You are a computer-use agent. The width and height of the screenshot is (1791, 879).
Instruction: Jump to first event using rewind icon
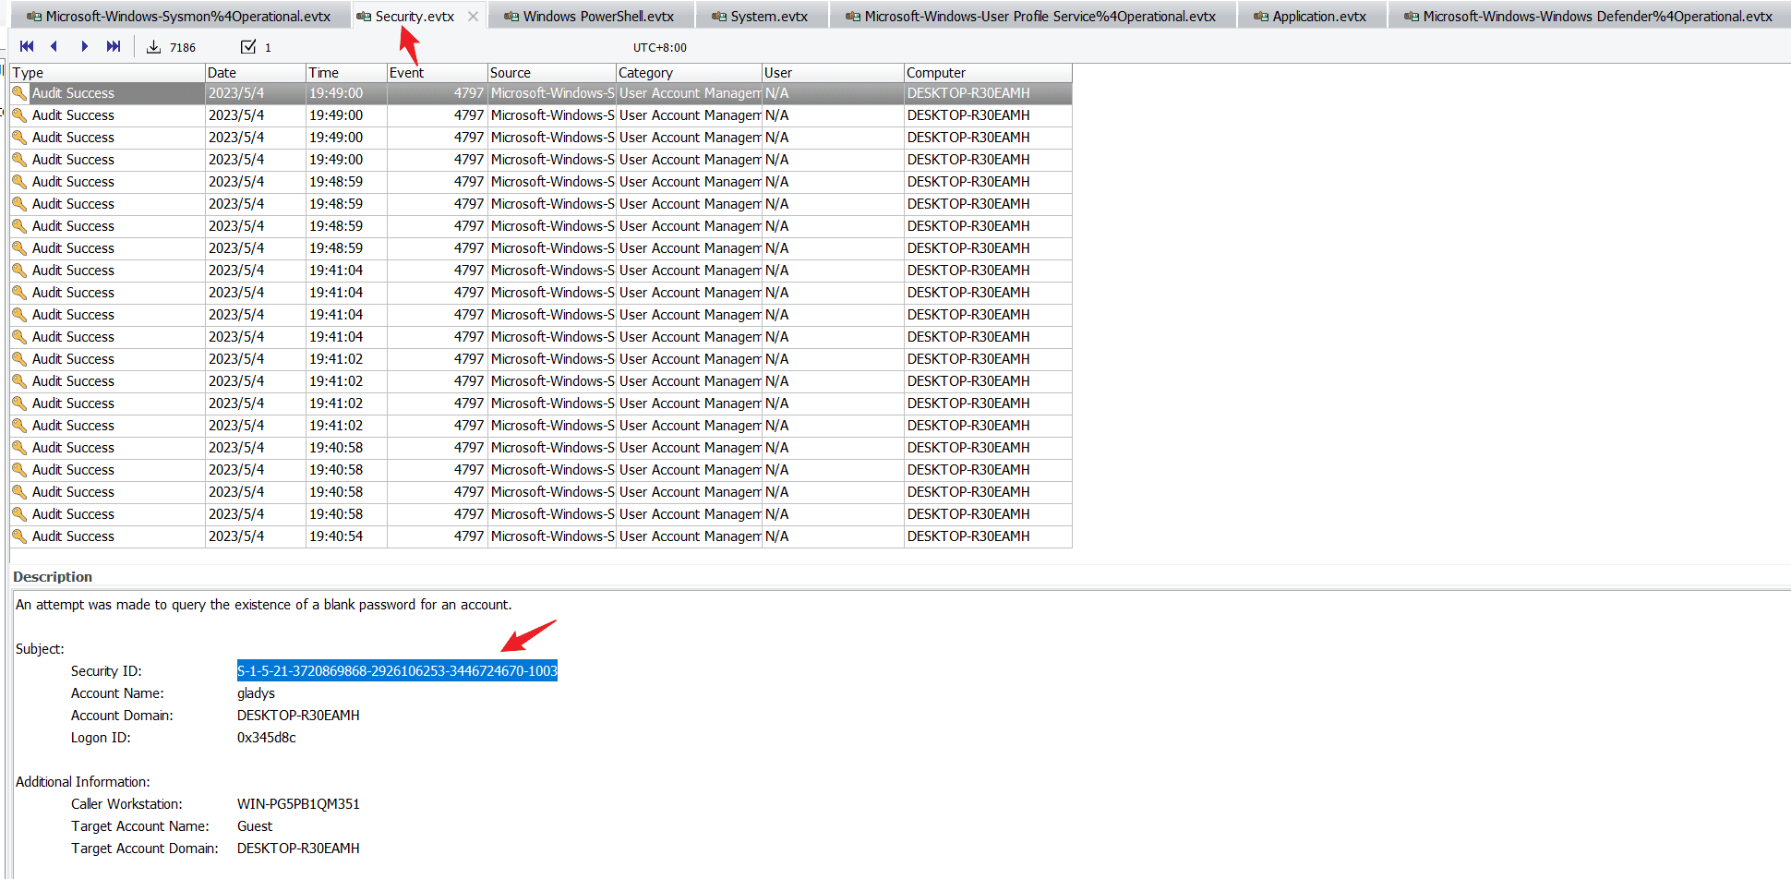(27, 47)
